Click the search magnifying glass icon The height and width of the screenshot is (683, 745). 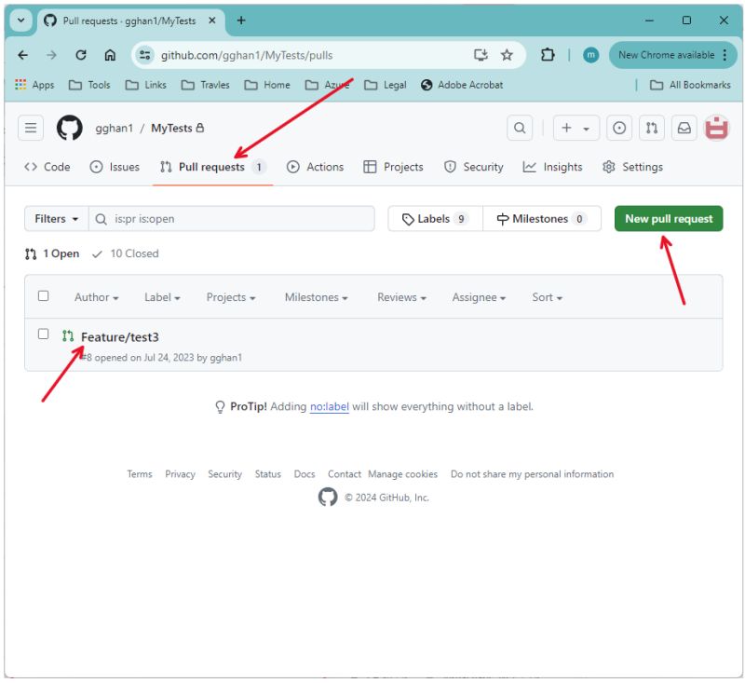coord(519,128)
